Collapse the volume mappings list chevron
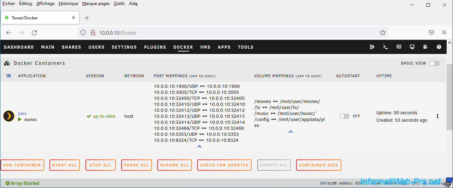This screenshot has width=453, height=188. coord(290,132)
